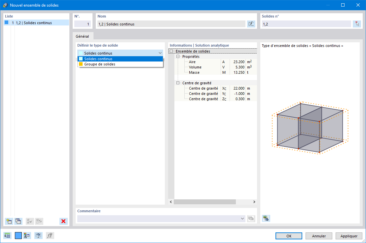
Task: Click the copy solid set icon under the list
Action: click(x=18, y=221)
